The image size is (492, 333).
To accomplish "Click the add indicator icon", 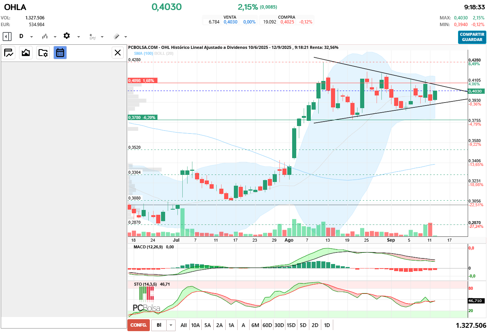I will click(x=92, y=37).
